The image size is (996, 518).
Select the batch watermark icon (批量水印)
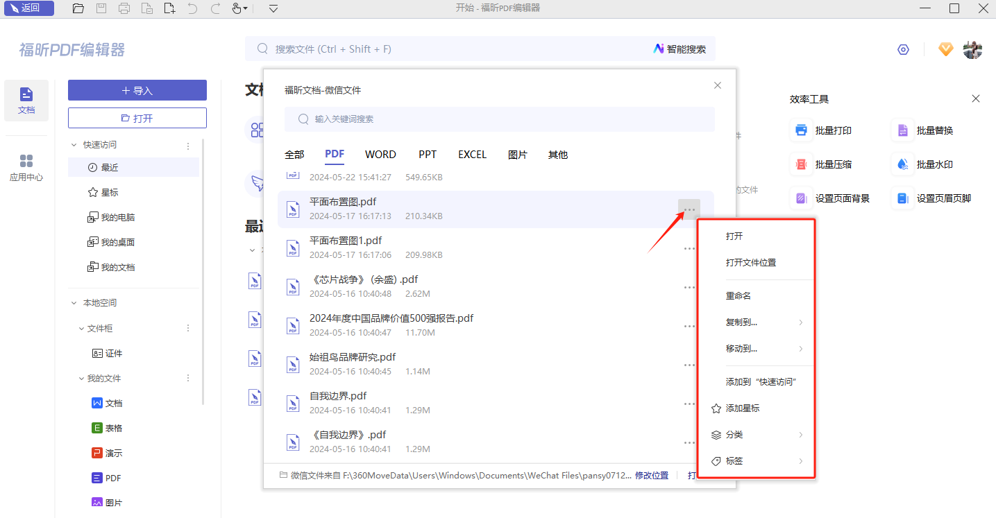(x=902, y=164)
